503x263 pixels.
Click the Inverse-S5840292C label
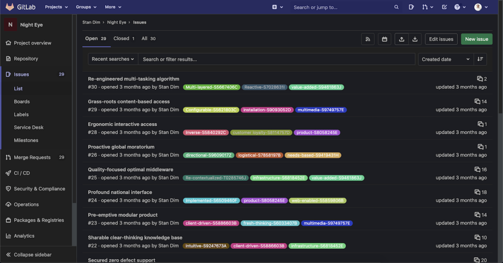pos(206,132)
